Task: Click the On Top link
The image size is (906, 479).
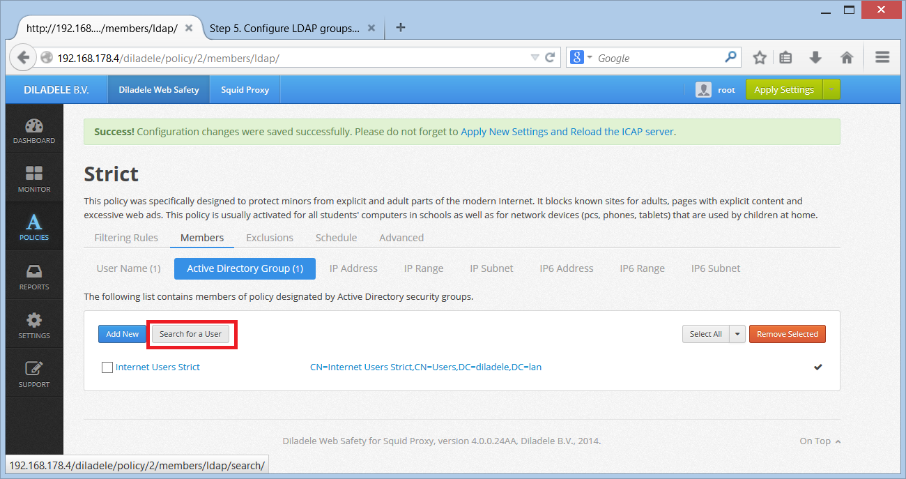Action: 820,441
